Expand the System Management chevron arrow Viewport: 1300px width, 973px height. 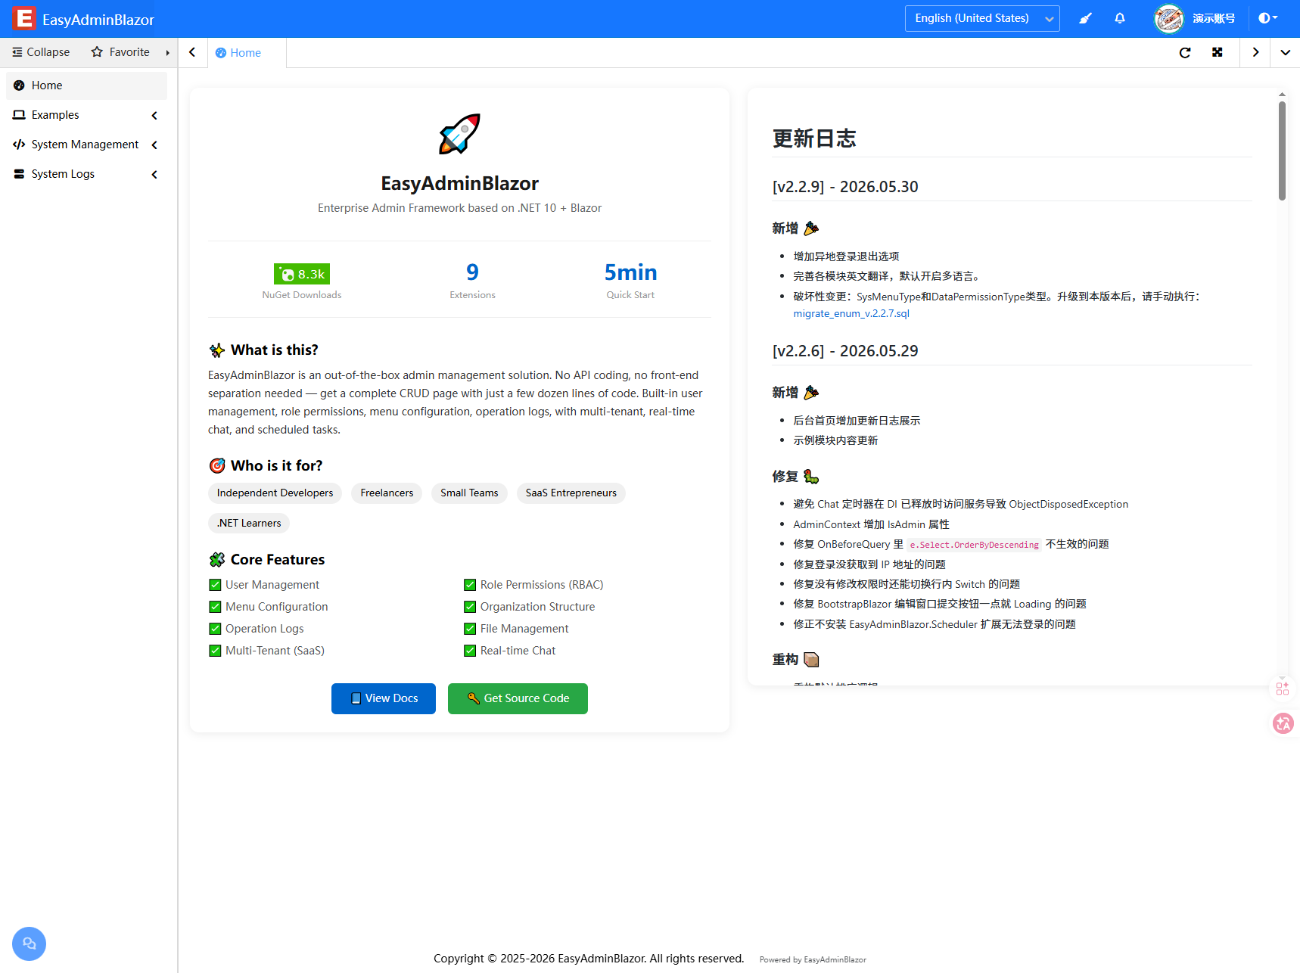click(154, 145)
